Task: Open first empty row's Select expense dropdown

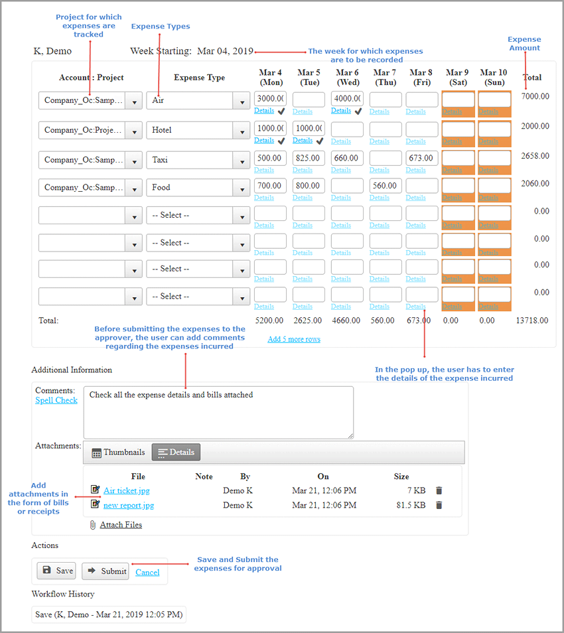Action: (242, 216)
